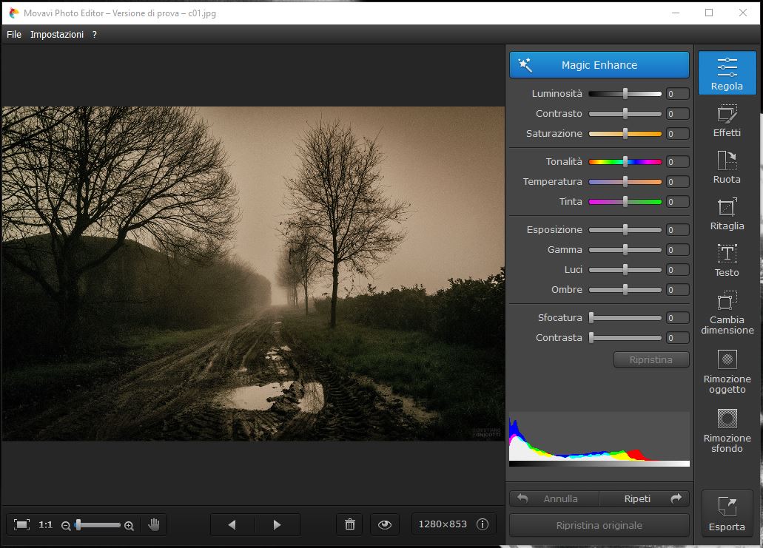
Task: Select the Rimozione oggetto tool
Action: (x=727, y=371)
